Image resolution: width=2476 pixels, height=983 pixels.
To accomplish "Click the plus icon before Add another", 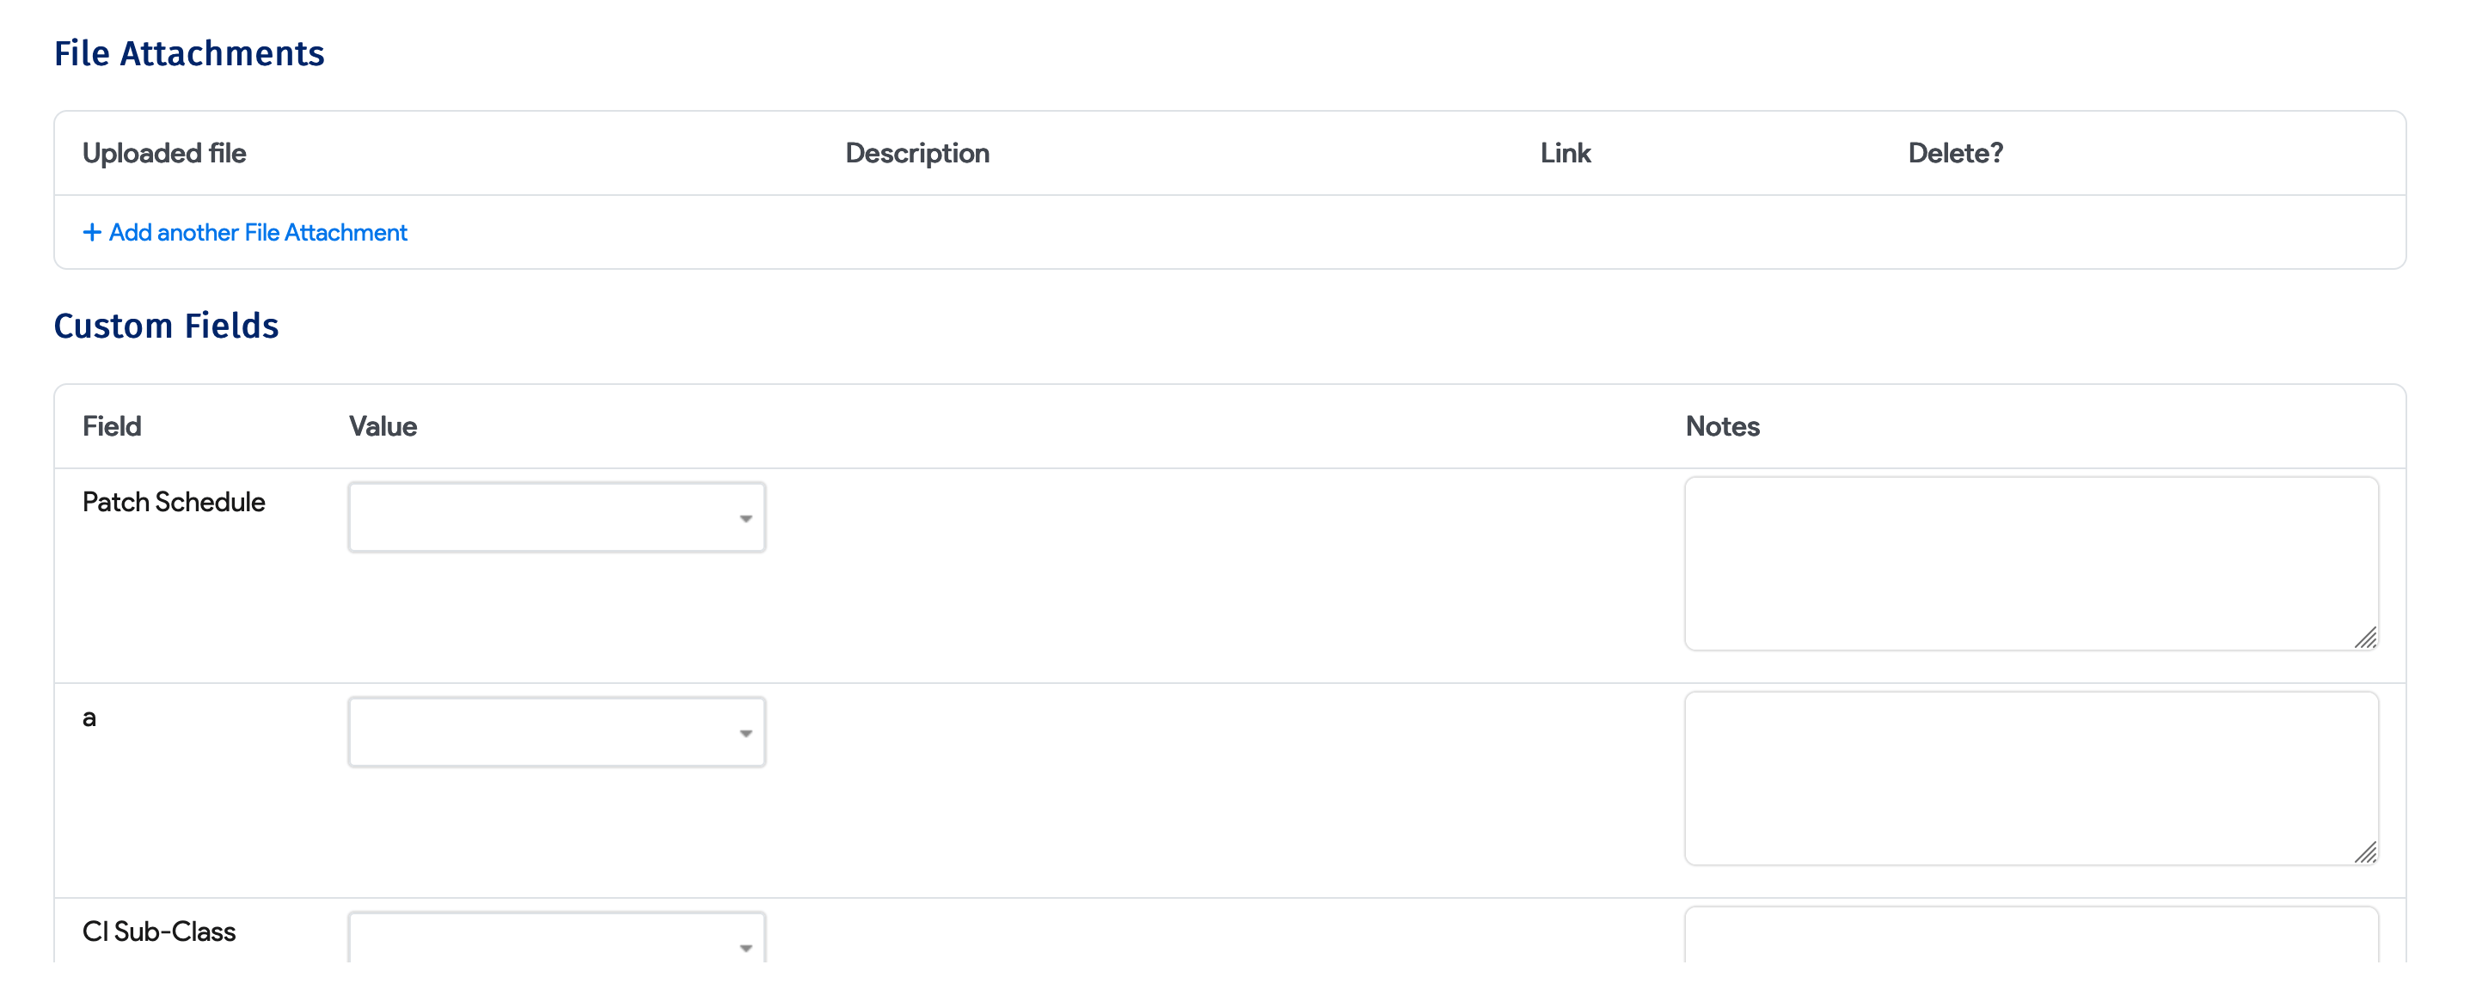I will (x=92, y=233).
